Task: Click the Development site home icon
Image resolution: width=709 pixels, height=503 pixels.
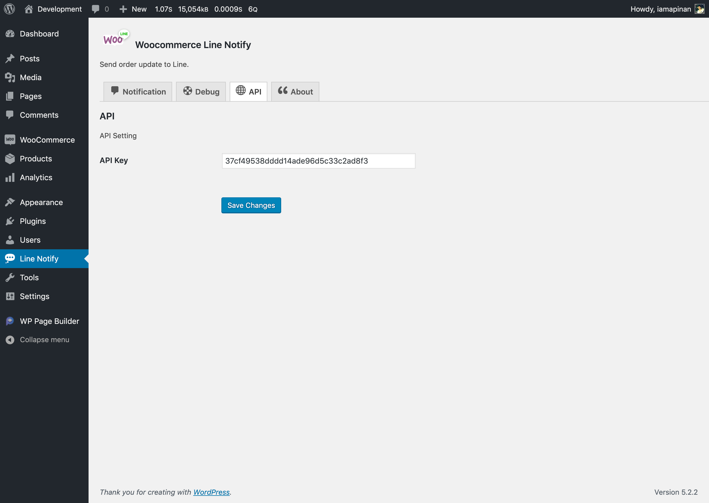Action: pyautogui.click(x=29, y=9)
